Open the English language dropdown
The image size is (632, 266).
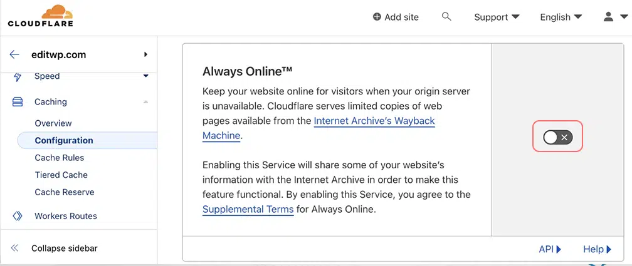pyautogui.click(x=561, y=17)
